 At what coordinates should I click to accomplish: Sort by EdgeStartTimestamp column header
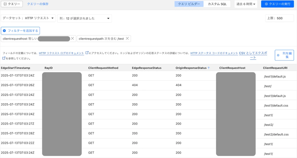pyautogui.click(x=15, y=68)
